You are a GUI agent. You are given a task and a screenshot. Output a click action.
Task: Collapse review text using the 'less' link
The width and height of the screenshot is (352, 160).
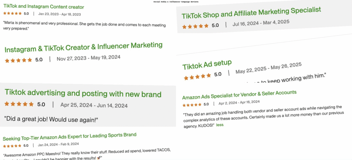pos(220,125)
